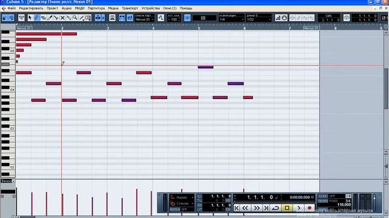The width and height of the screenshot is (389, 218).
Task: Click the tempo value 110.000
Action: [344, 205]
